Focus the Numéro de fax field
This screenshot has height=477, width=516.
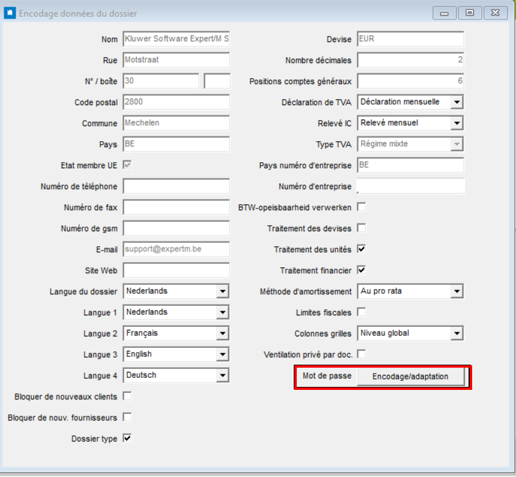click(177, 207)
